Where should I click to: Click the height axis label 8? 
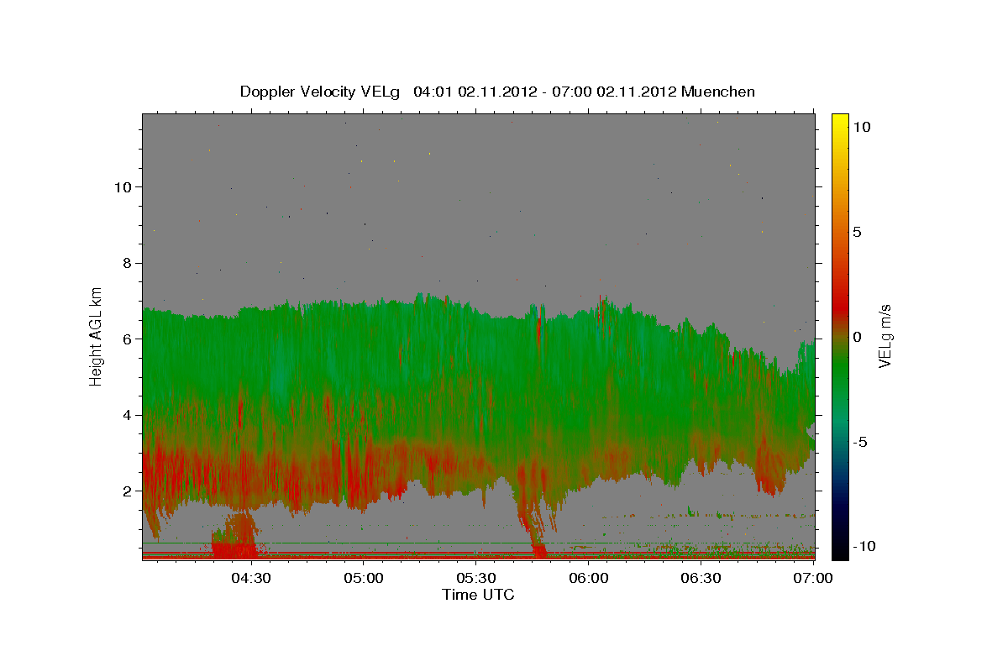(126, 263)
